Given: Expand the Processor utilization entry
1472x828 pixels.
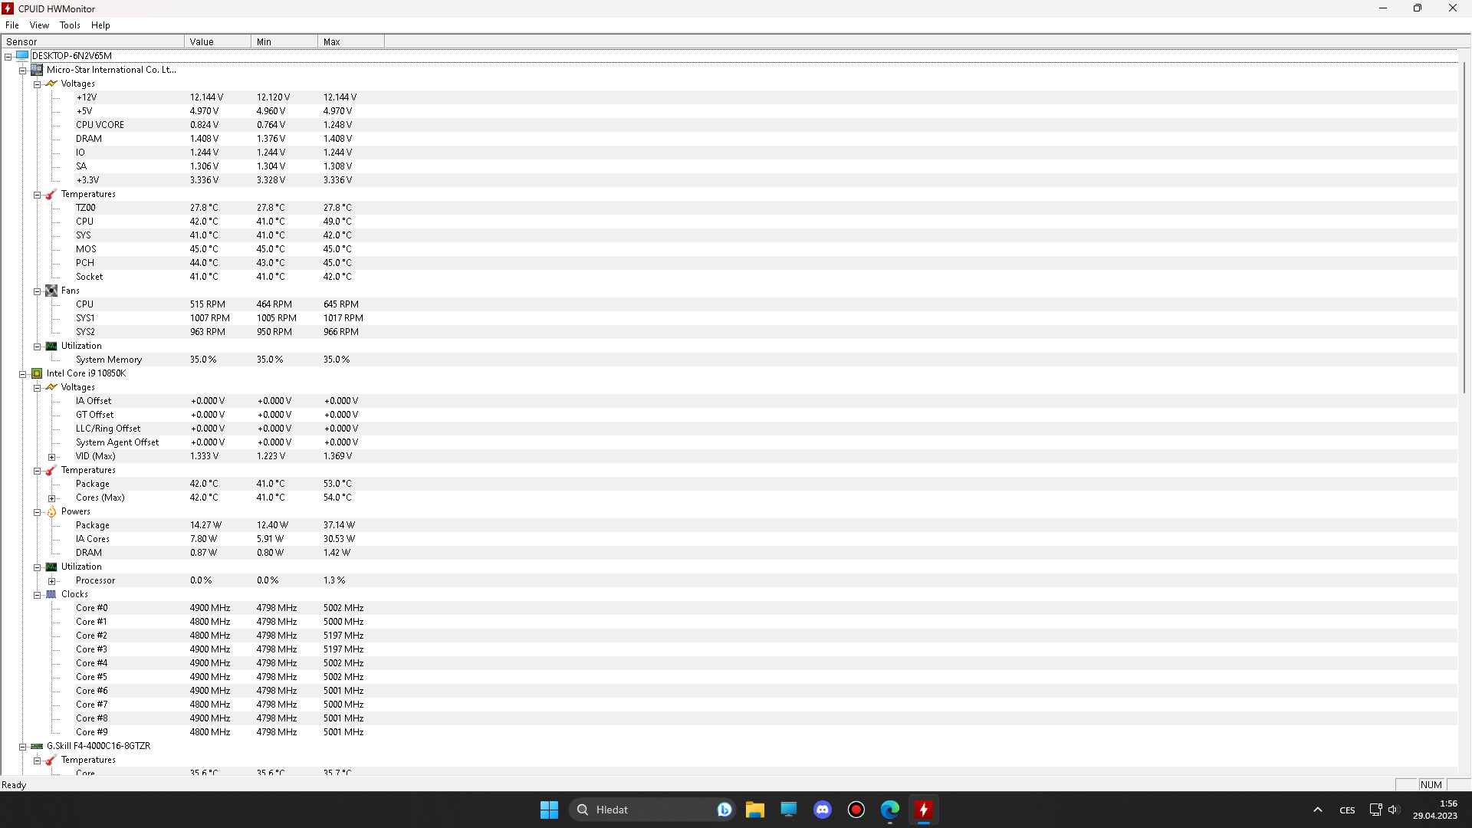Looking at the screenshot, I should (x=52, y=581).
